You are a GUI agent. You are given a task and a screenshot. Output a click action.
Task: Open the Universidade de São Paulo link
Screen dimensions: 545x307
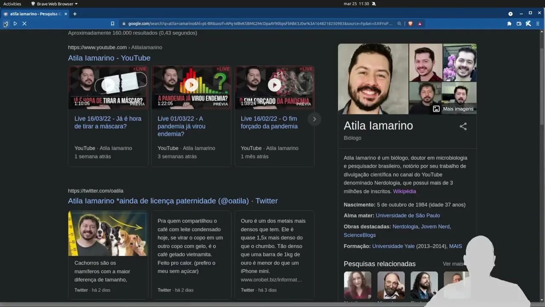pyautogui.click(x=408, y=215)
